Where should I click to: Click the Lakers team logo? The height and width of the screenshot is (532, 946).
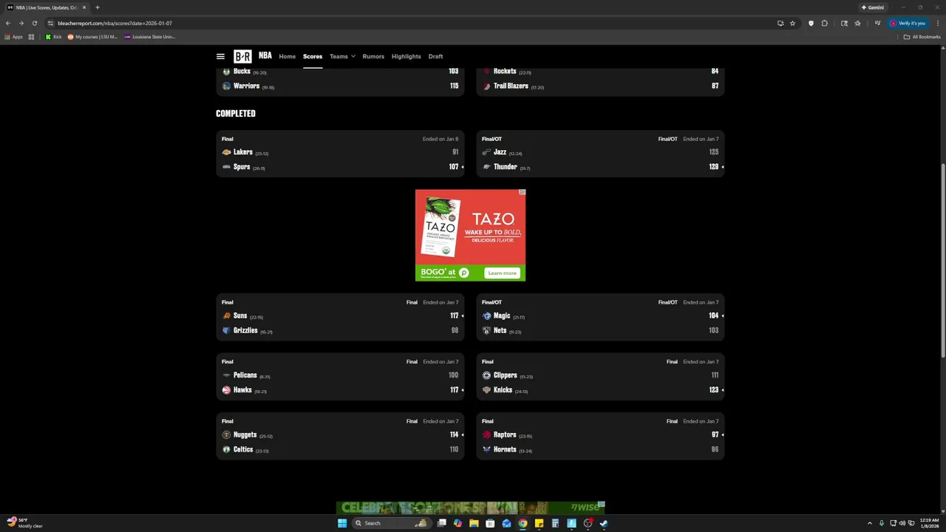click(226, 152)
